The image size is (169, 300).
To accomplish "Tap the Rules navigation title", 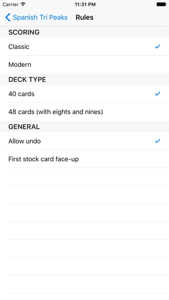I will coord(84,17).
